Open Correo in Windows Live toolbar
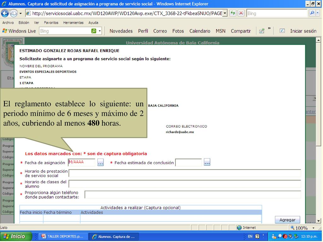This screenshot has width=323, height=242. coord(160,31)
